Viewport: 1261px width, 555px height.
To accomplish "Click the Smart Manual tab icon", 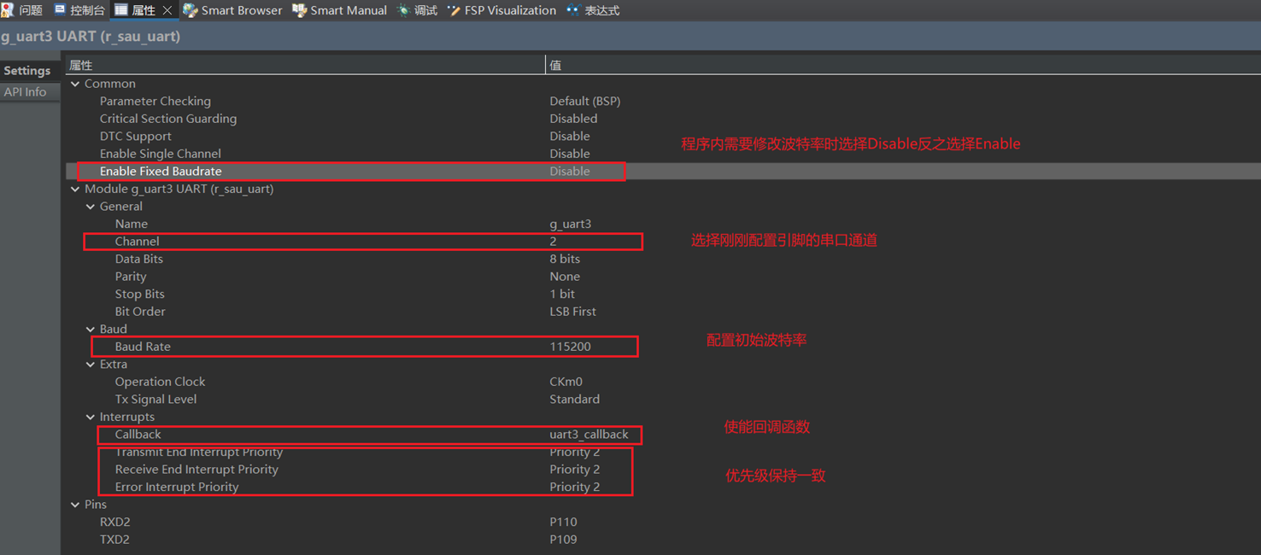I will point(299,10).
